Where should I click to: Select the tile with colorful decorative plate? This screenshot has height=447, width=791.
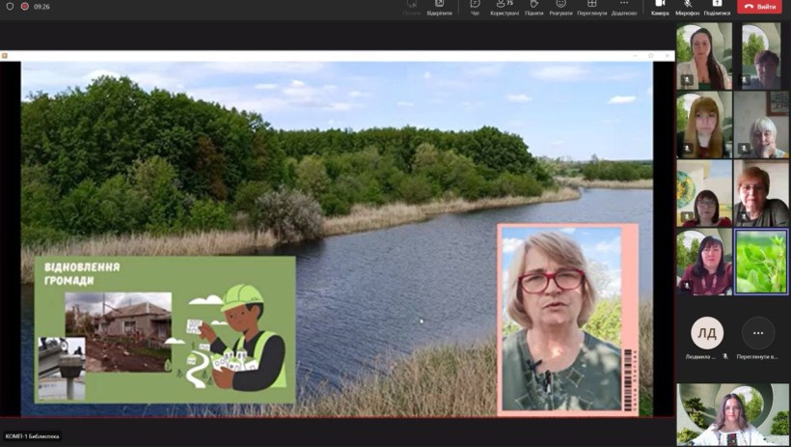click(x=704, y=193)
